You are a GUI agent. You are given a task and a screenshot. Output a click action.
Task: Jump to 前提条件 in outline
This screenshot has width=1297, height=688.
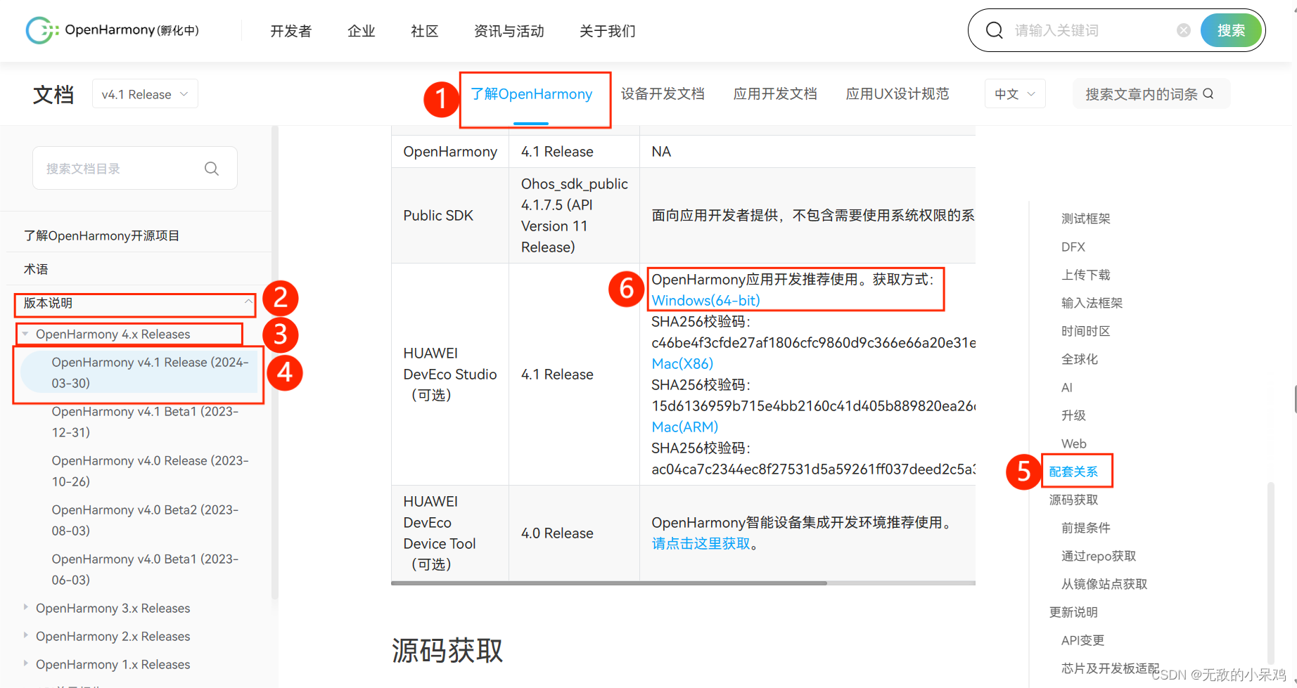tap(1085, 528)
